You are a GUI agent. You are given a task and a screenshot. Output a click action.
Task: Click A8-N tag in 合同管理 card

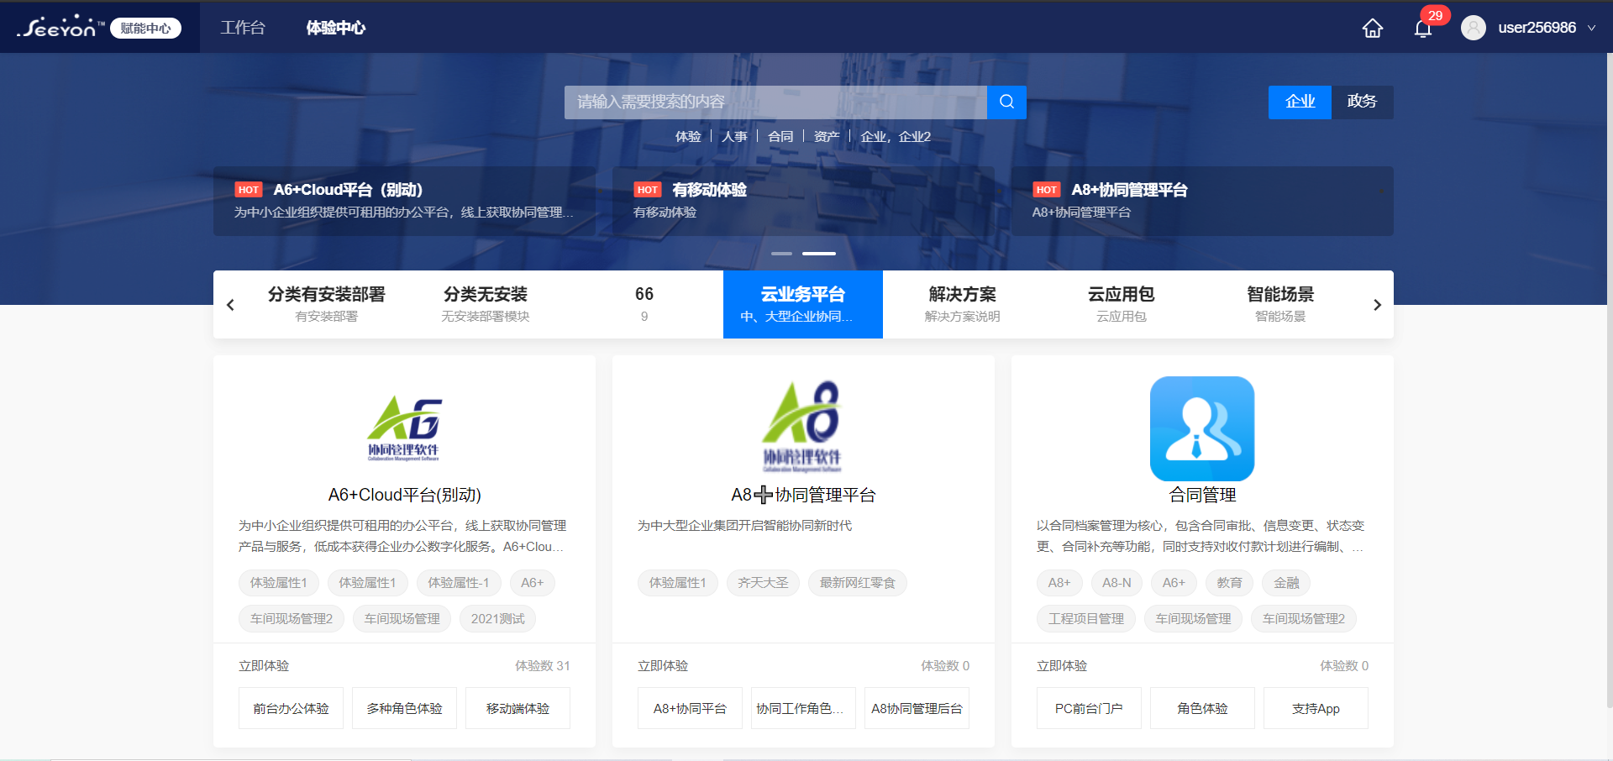pos(1116,583)
